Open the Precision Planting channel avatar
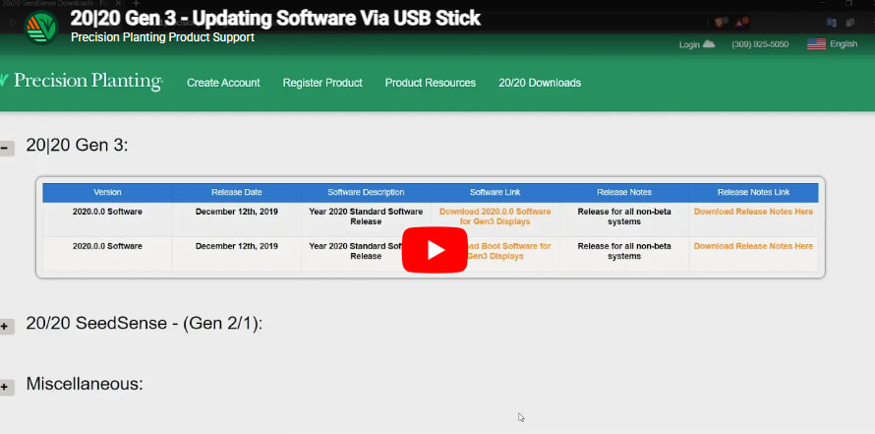 [41, 27]
